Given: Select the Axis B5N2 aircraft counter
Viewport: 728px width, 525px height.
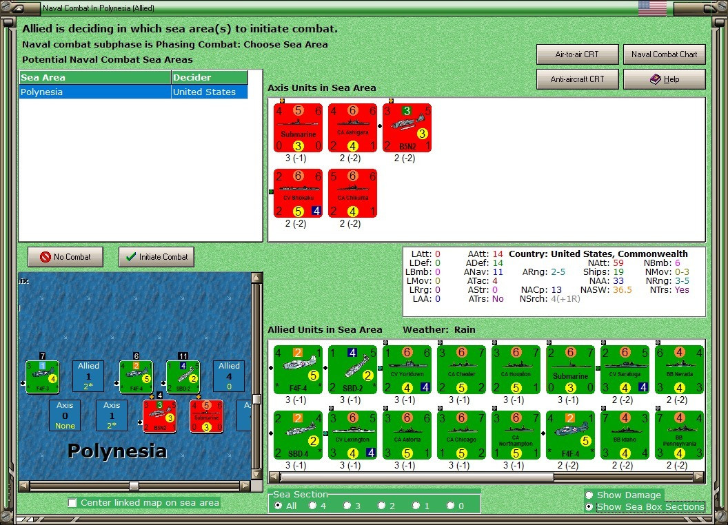Looking at the screenshot, I should (407, 128).
